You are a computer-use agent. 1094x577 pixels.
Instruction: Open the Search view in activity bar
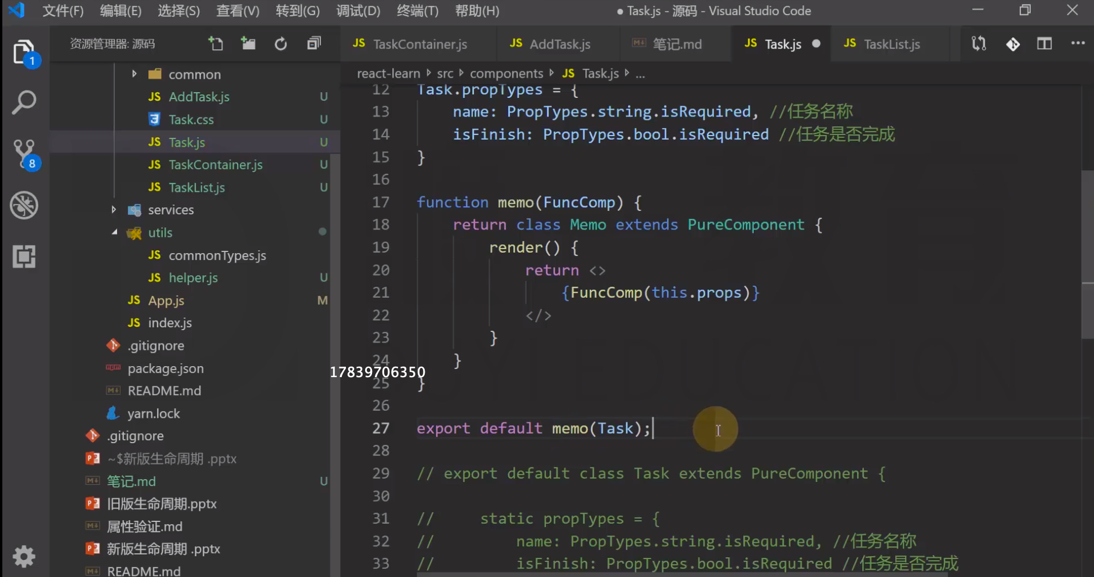click(24, 103)
